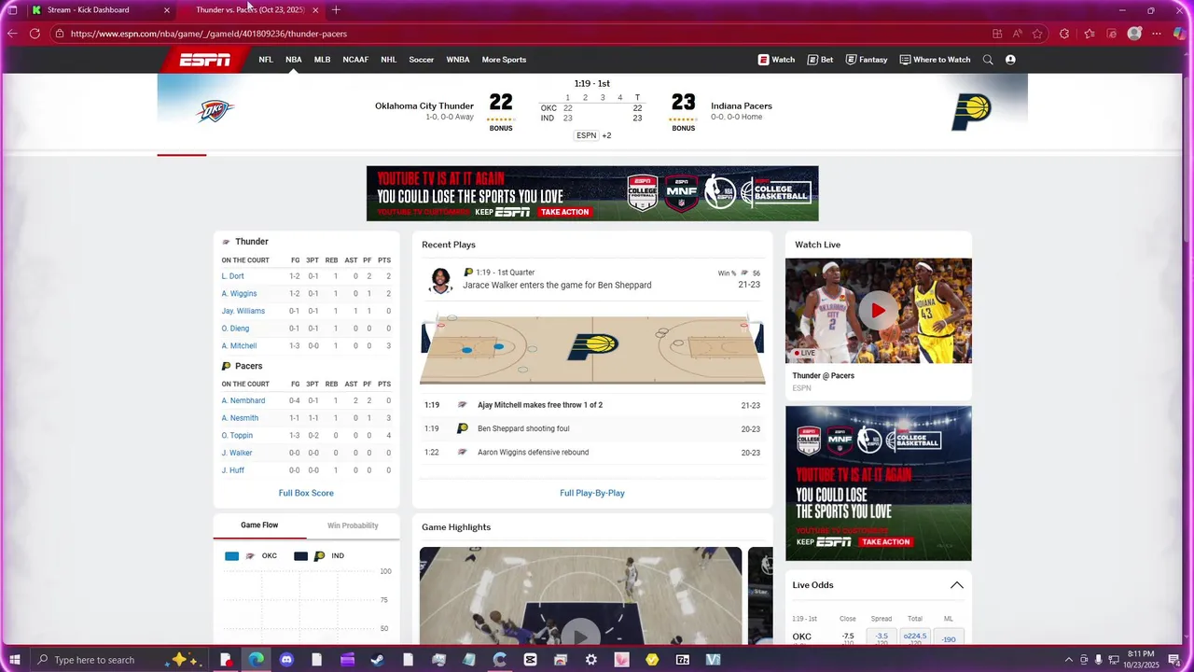Open the browser extensions puzzle icon
1194x672 pixels.
1064,34
